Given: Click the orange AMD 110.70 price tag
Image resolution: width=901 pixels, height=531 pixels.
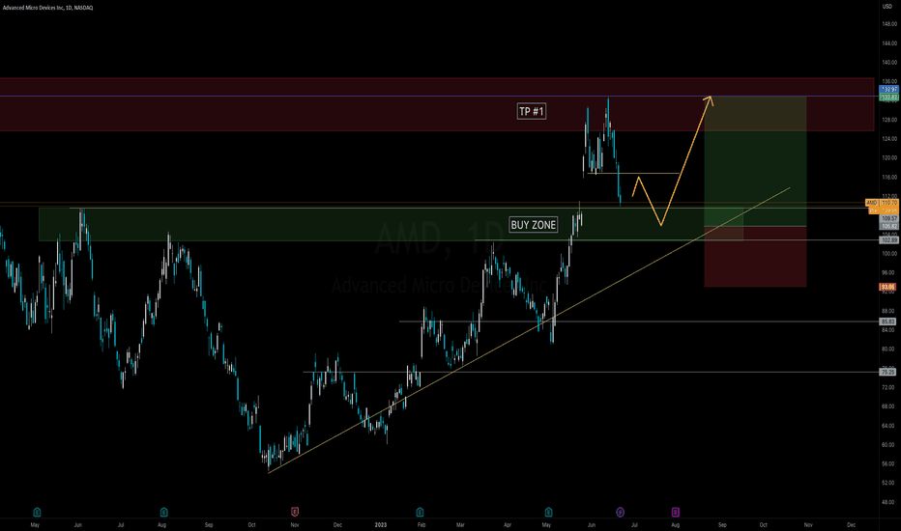Looking at the screenshot, I should 882,203.
